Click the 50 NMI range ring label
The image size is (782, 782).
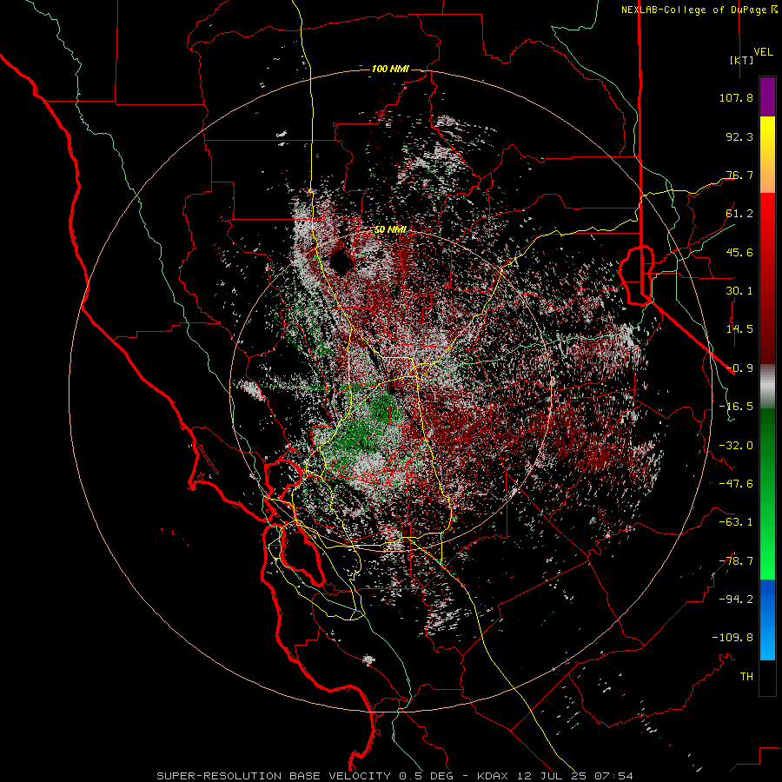[390, 229]
